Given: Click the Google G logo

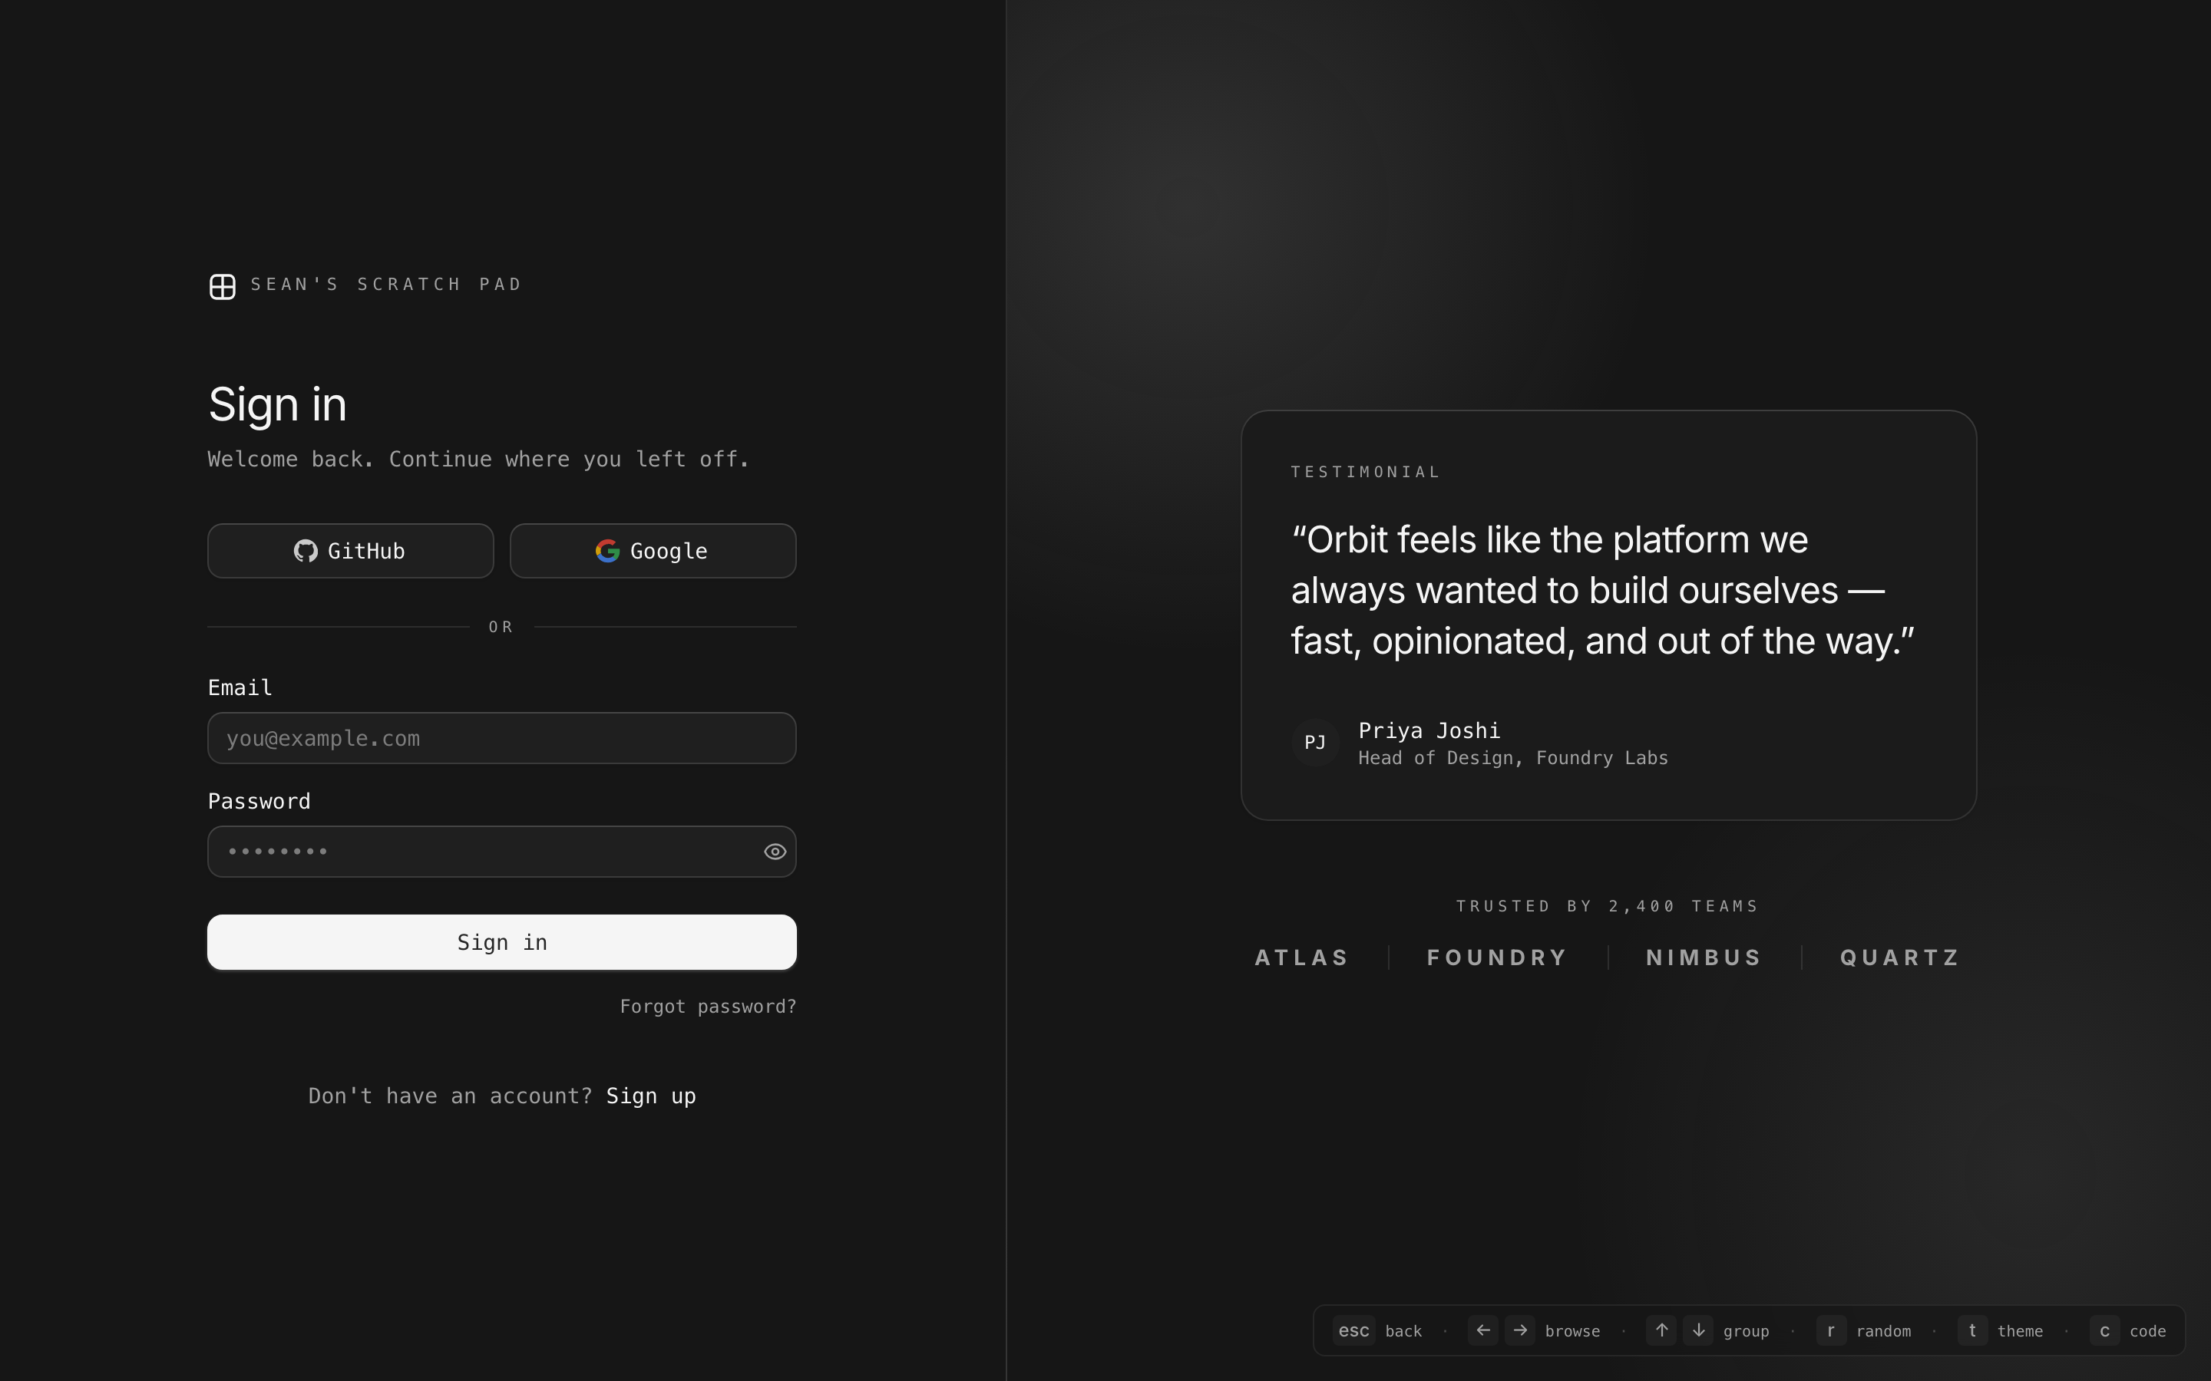Looking at the screenshot, I should click(607, 551).
